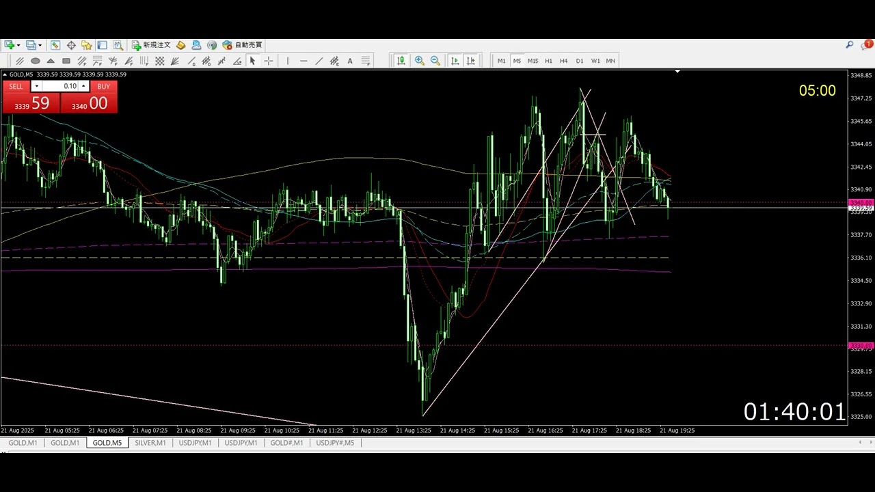Screen dimensions: 875x492
Task: Open the notifications chat bubble icon
Action: tap(865, 45)
